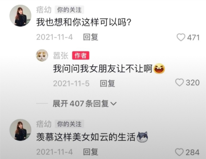Image resolution: width=206 pixels, height=159 pixels.
Task: Reply to the author's 2021-11-5 comment
Action: [107, 84]
